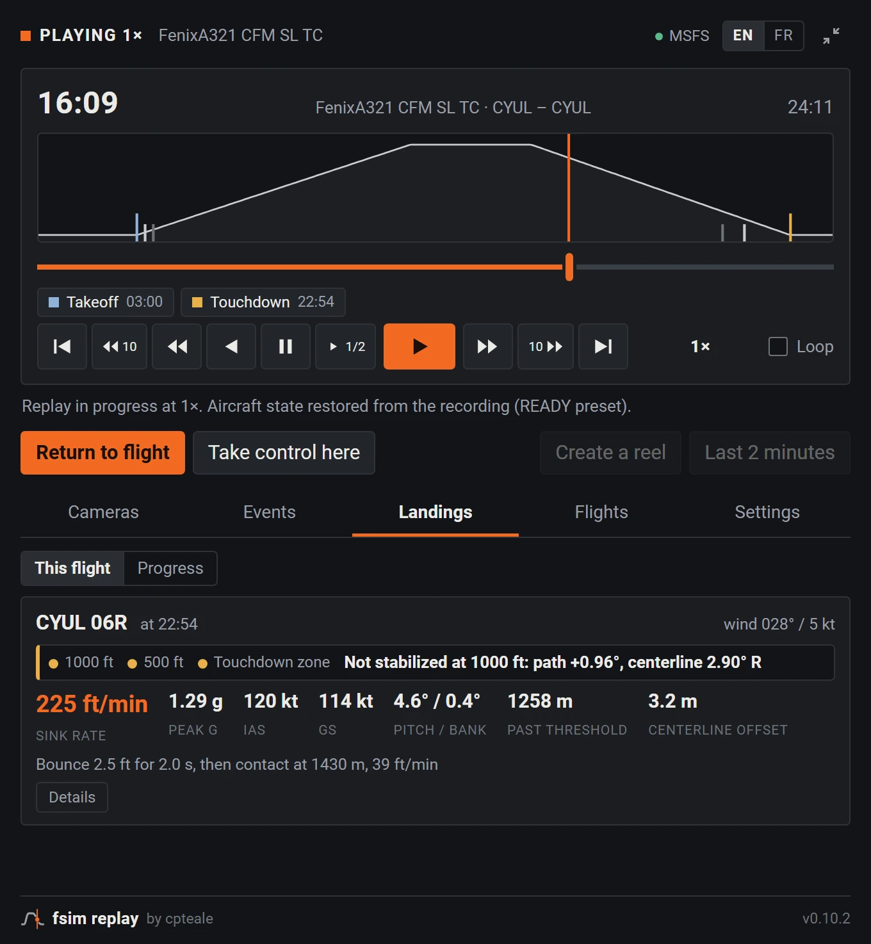The image size is (871, 944).
Task: Click the 24:11 total duration text
Action: [x=810, y=107]
